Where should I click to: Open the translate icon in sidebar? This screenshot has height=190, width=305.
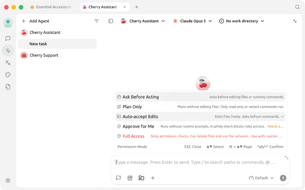click(8, 63)
